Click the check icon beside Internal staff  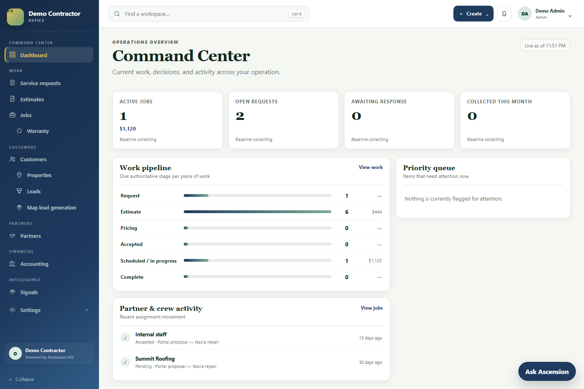click(125, 338)
